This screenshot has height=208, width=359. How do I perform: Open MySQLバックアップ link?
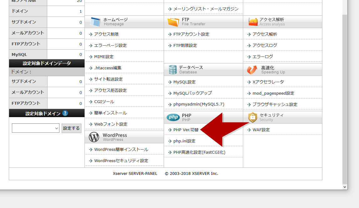click(x=192, y=93)
